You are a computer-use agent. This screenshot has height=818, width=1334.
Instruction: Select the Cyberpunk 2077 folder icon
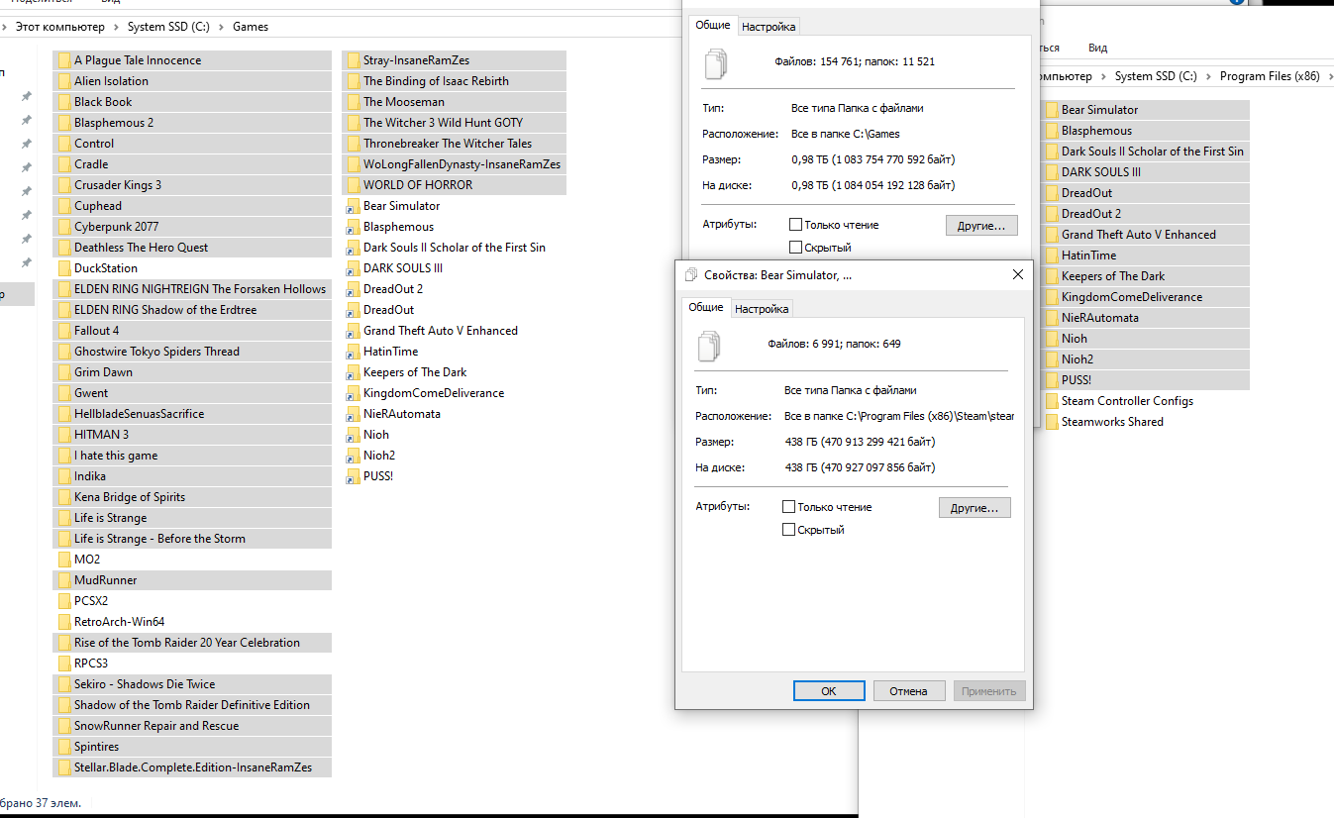point(64,227)
